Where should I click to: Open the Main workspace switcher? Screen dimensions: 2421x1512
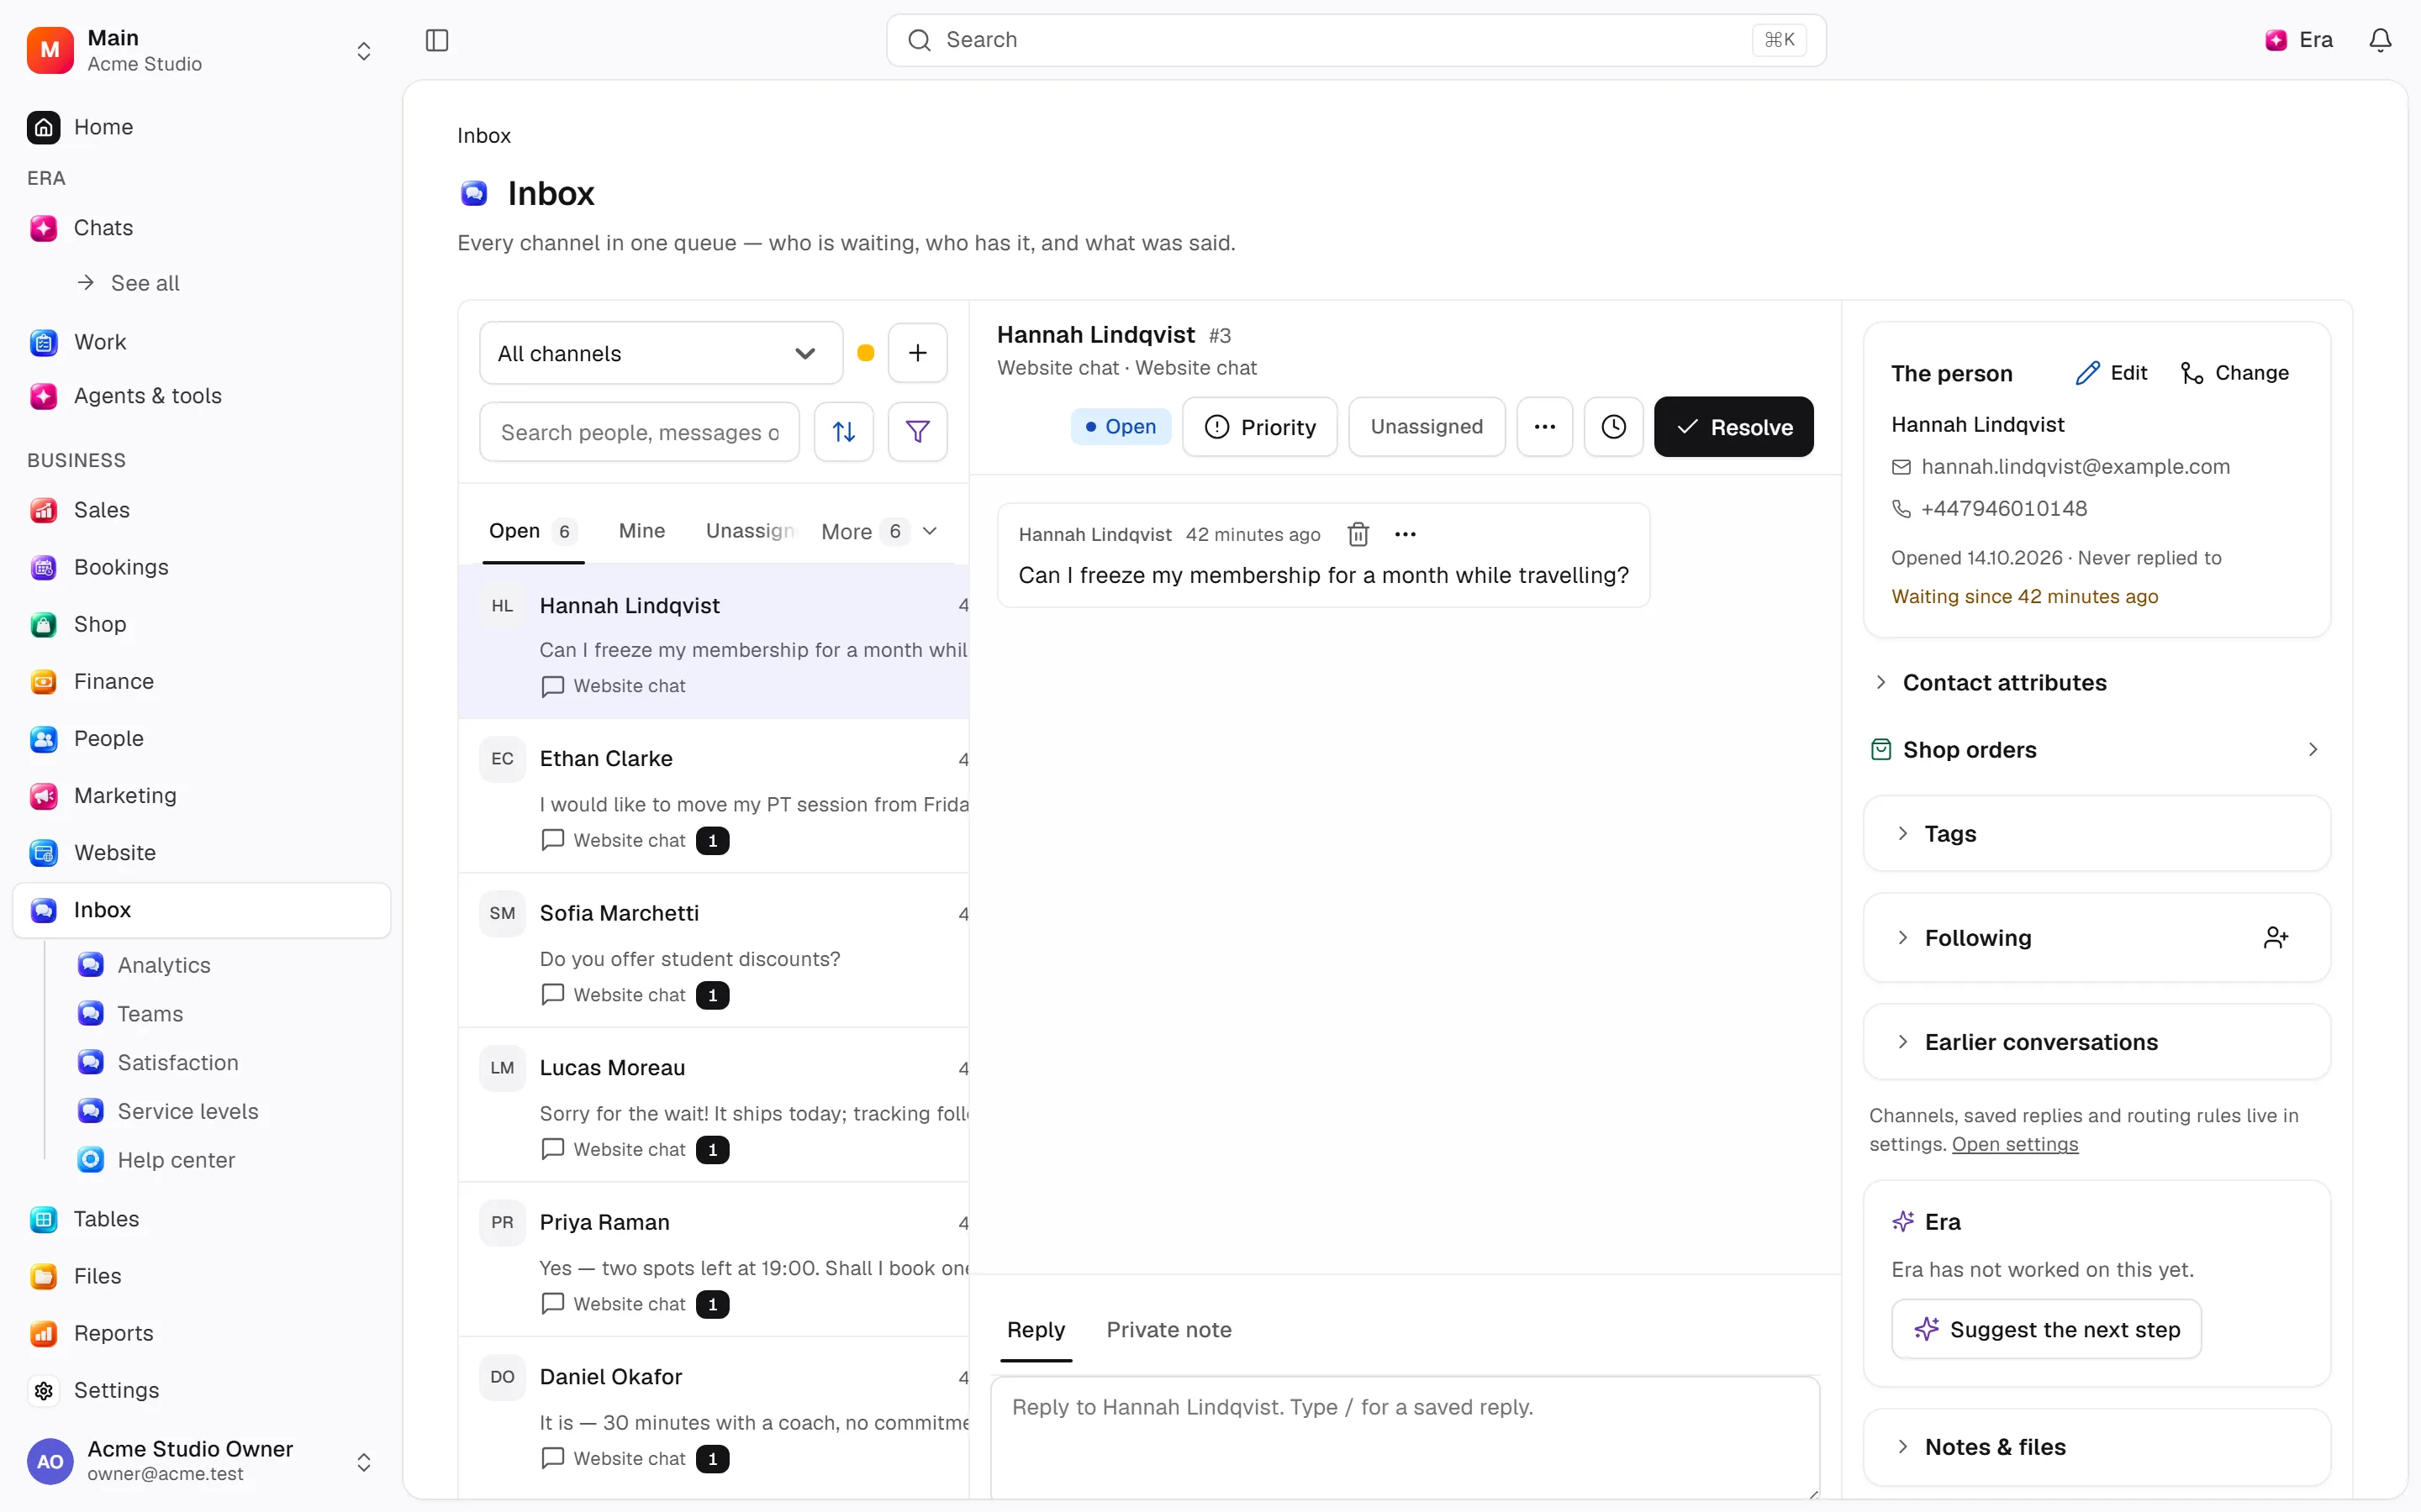click(x=201, y=50)
